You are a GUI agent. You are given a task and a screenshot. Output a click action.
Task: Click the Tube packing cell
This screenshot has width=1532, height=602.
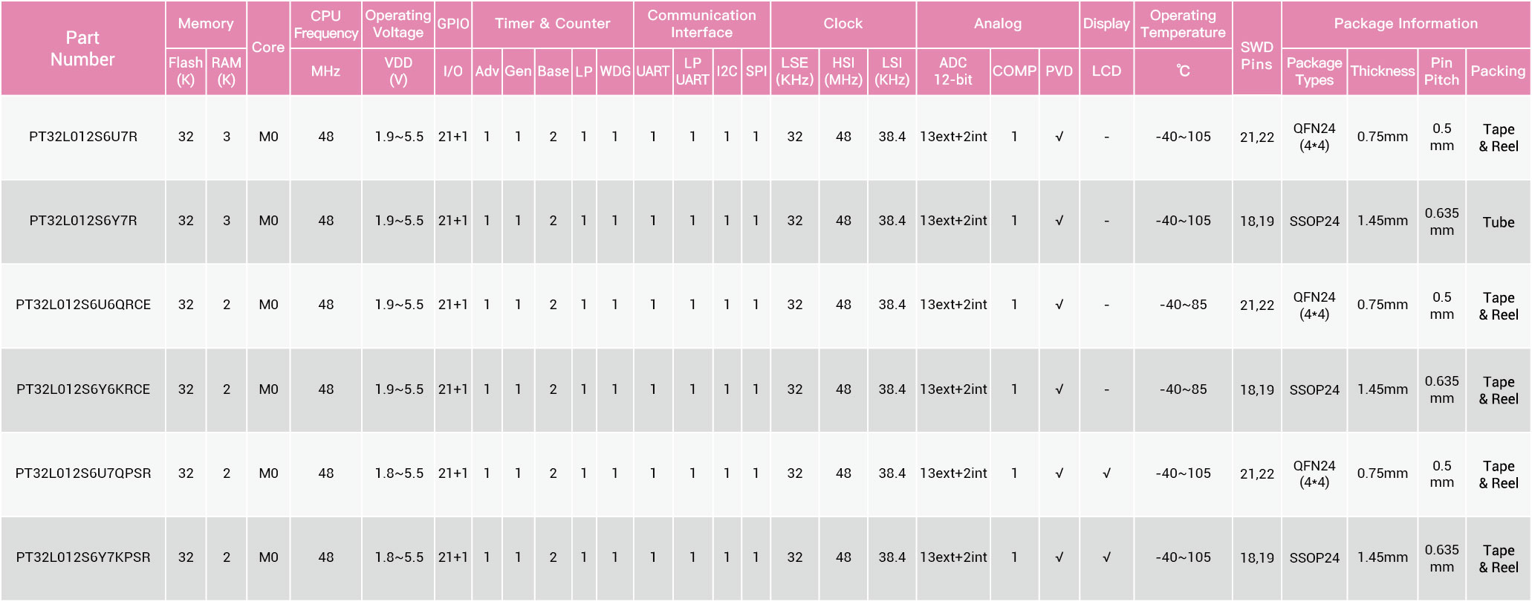click(x=1498, y=222)
